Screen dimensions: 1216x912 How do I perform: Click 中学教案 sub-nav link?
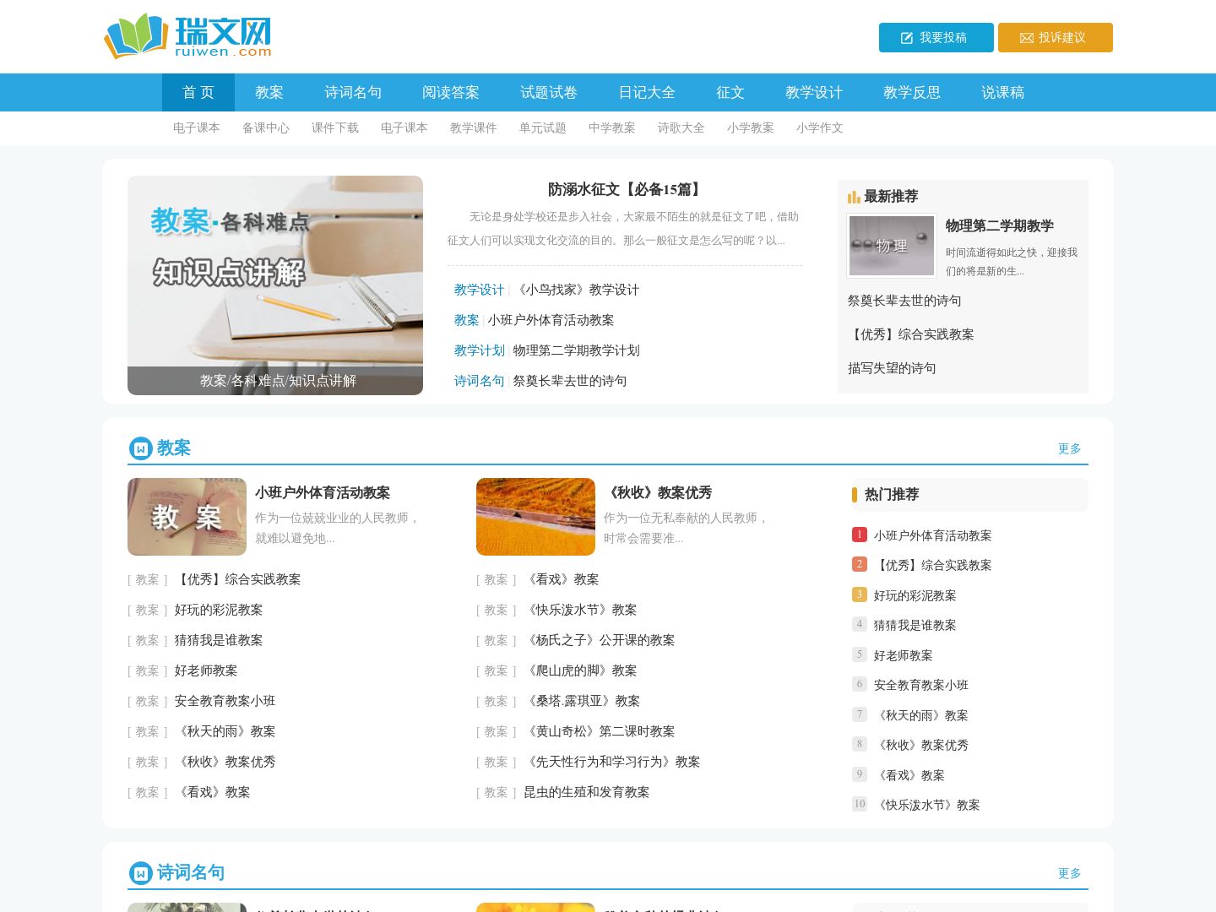click(x=612, y=128)
